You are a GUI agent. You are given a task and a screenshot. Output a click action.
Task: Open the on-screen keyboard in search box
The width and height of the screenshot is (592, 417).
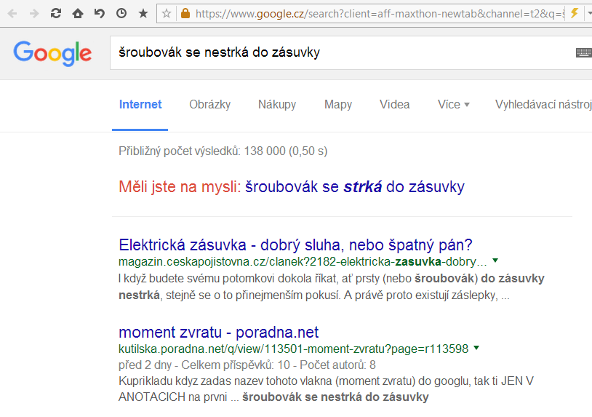[x=583, y=52]
